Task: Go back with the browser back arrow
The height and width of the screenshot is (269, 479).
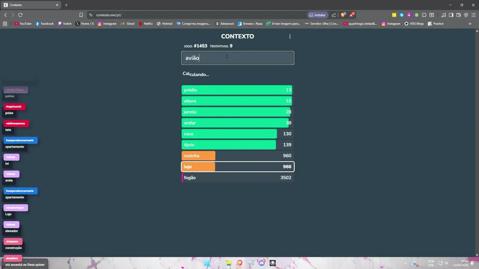Action: (x=5, y=15)
